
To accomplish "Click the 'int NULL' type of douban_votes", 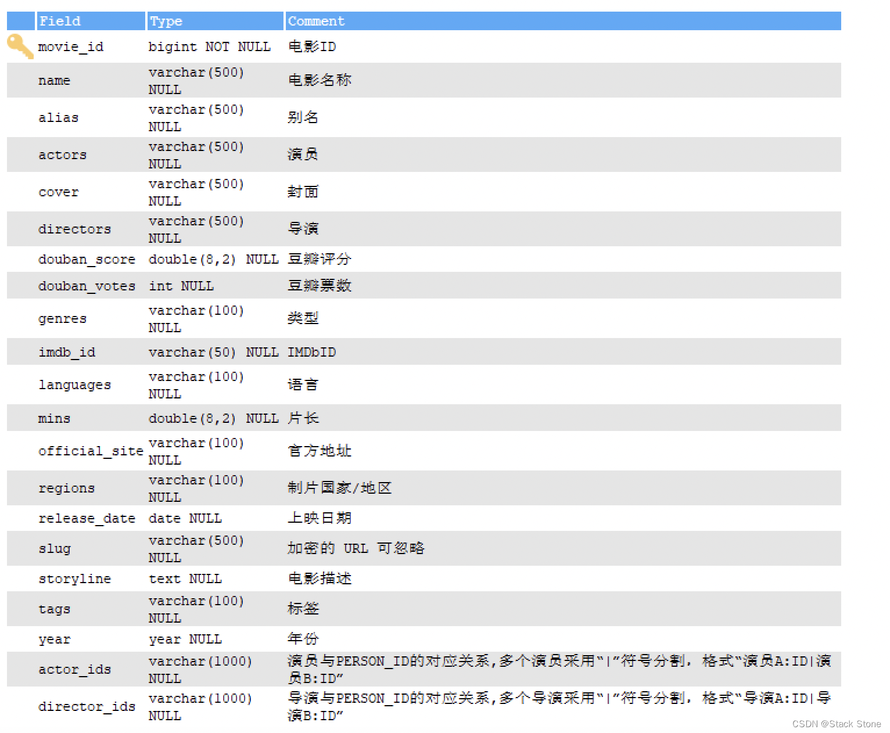I will click(x=181, y=286).
